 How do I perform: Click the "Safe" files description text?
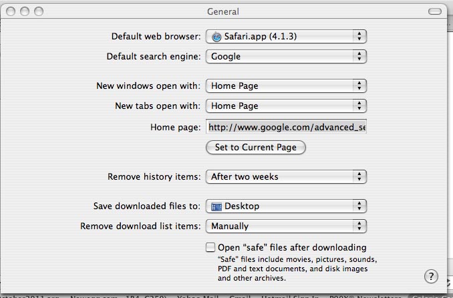[297, 269]
